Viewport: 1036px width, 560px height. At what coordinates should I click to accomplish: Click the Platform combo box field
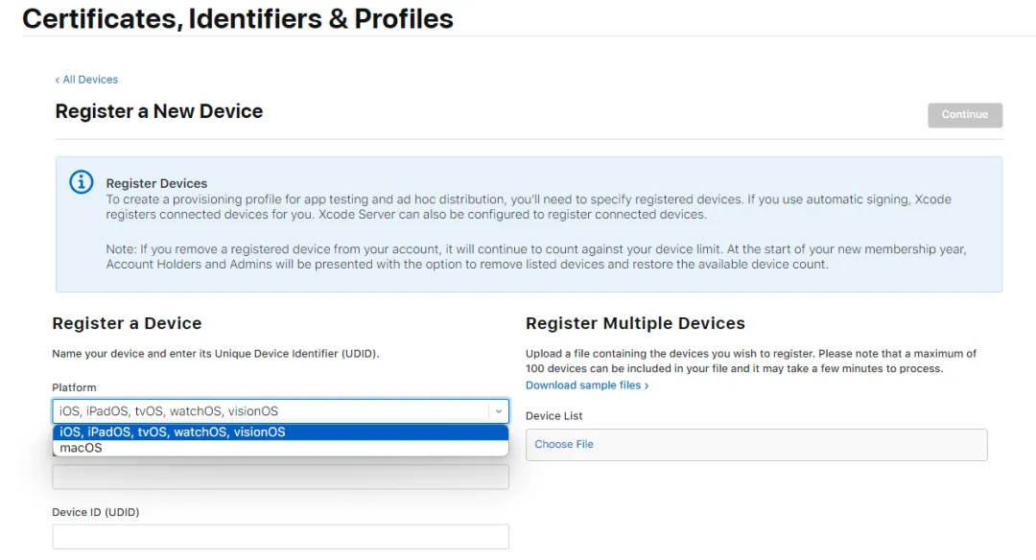[x=269, y=411]
